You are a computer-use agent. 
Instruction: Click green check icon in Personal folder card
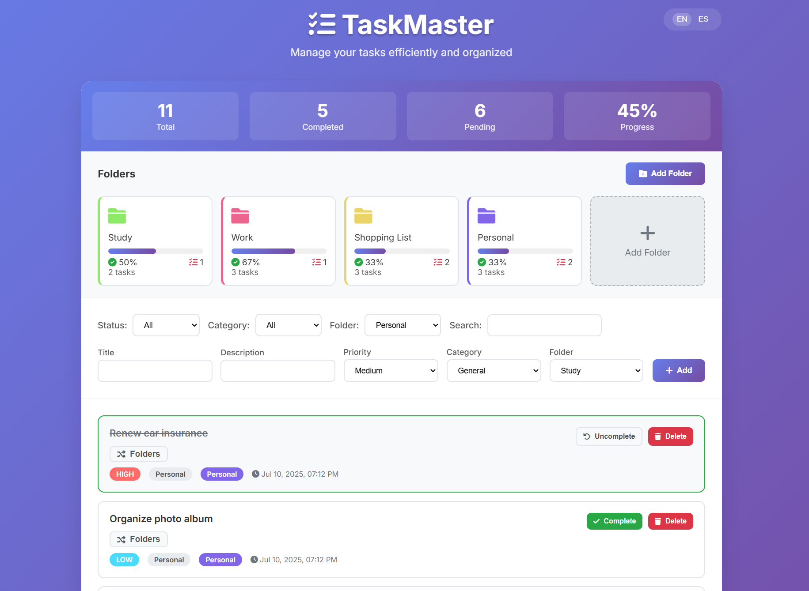pos(482,262)
